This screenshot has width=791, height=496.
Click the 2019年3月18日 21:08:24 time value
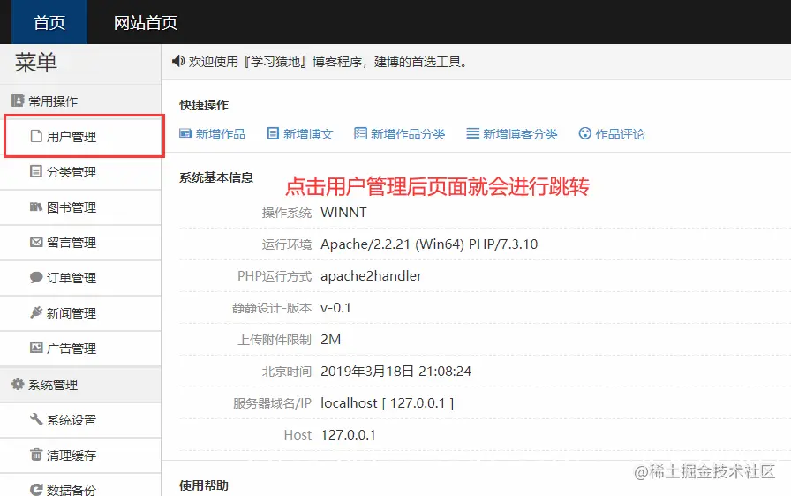tap(396, 372)
